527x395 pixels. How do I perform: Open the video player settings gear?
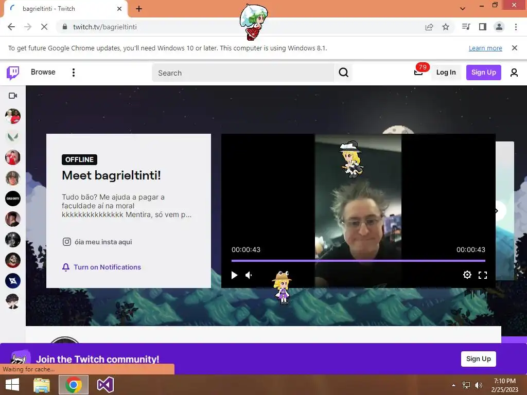click(x=467, y=275)
